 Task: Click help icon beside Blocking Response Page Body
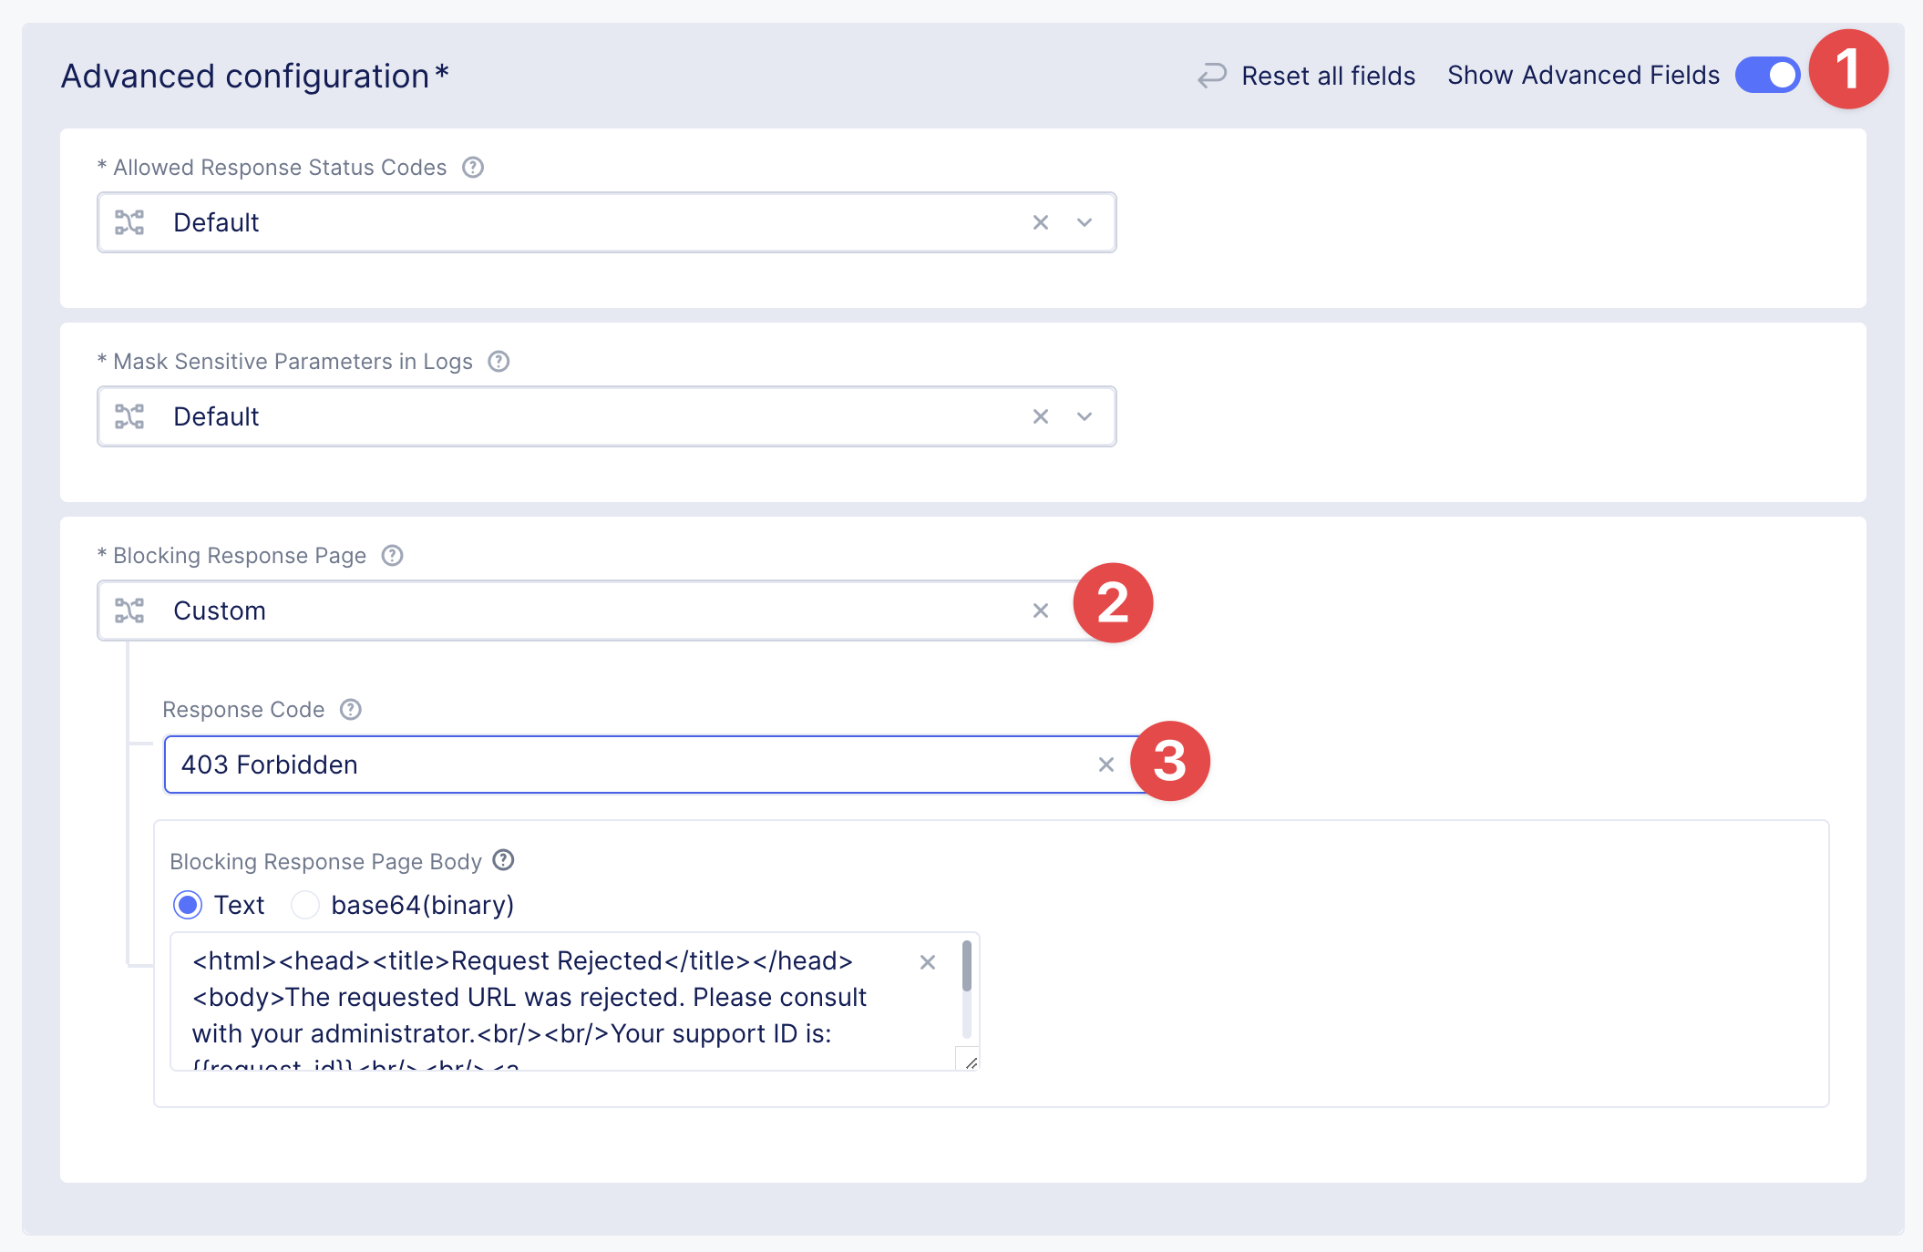[503, 860]
